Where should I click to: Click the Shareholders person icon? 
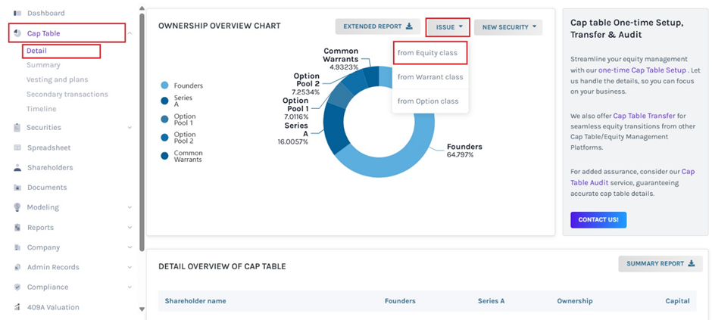17,167
